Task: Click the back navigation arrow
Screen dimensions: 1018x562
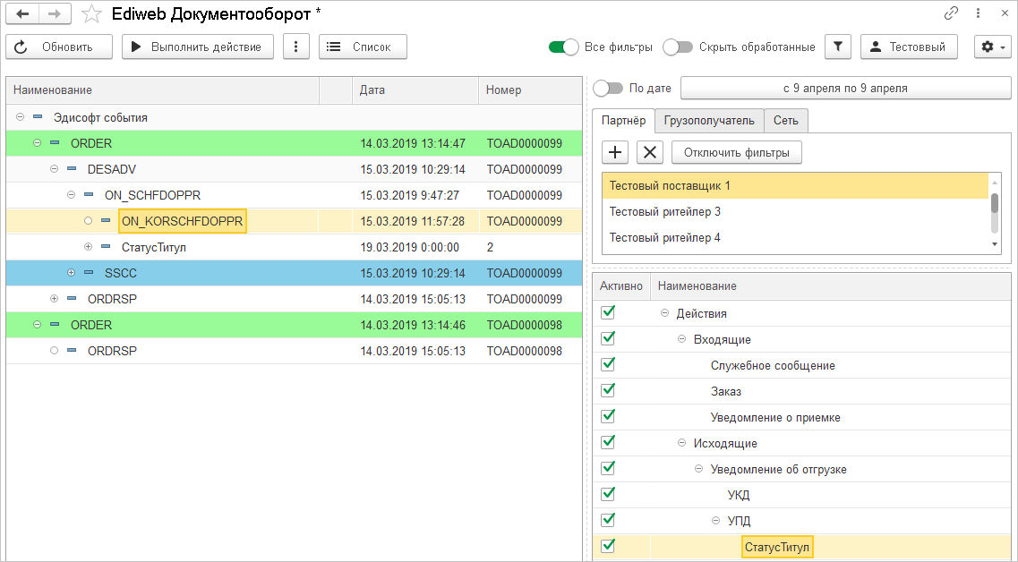Action: pos(22,13)
